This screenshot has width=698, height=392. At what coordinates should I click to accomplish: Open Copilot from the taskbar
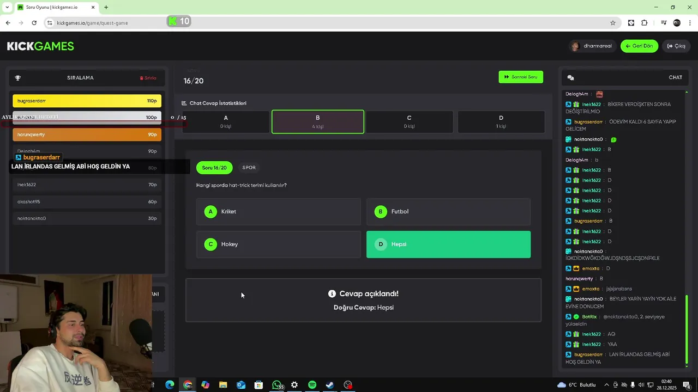[x=205, y=385]
